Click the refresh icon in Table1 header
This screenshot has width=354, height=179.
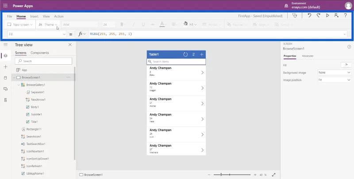tap(185, 54)
